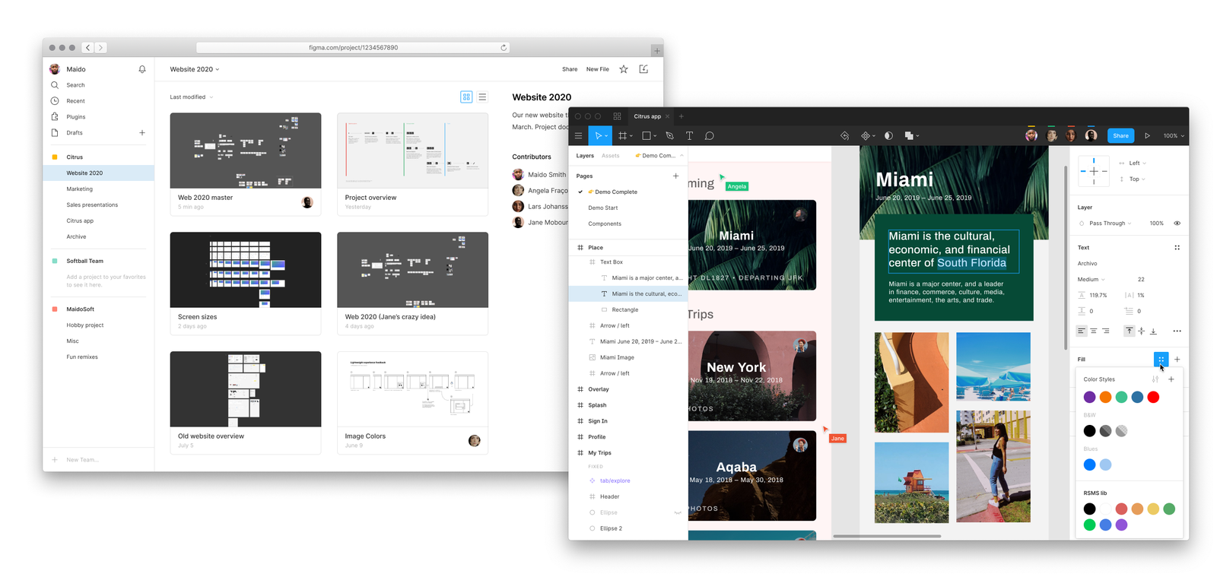The height and width of the screenshot is (577, 1217).
Task: Expand the Medium font weight dropdown
Action: [1091, 280]
